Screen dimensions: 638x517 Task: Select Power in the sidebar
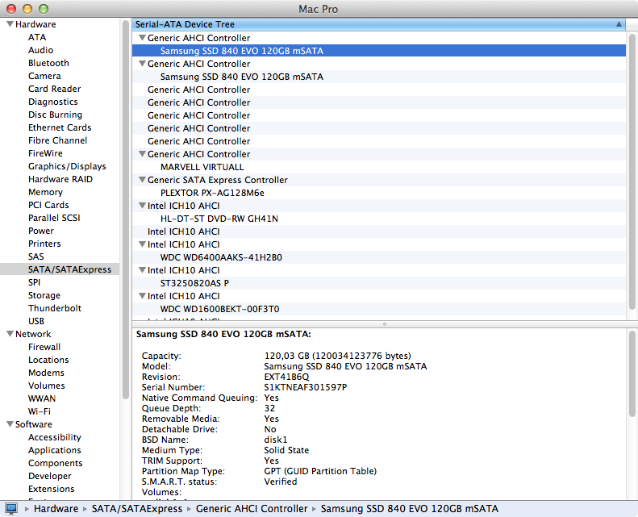pyautogui.click(x=40, y=231)
